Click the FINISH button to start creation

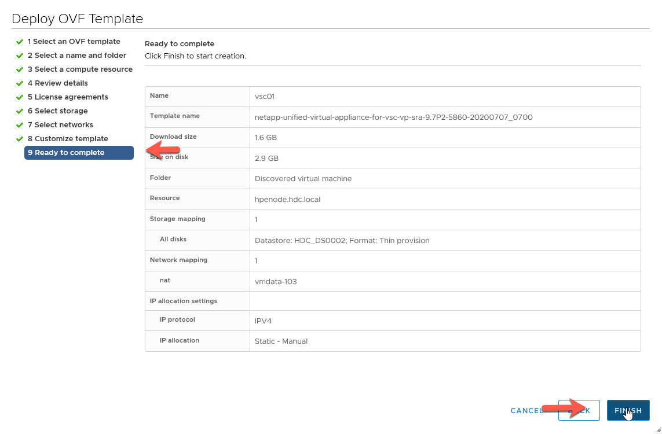tap(628, 410)
